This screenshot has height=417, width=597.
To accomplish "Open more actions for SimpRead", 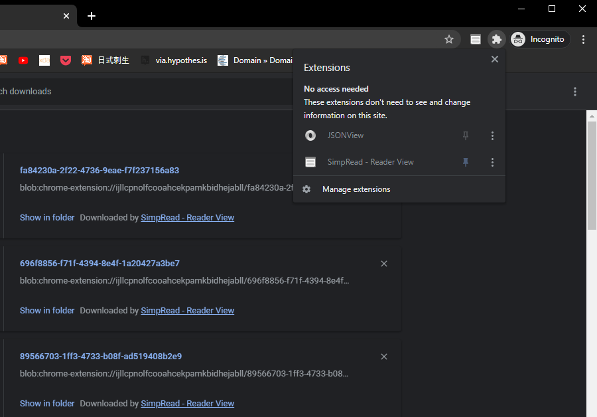I will (x=492, y=163).
